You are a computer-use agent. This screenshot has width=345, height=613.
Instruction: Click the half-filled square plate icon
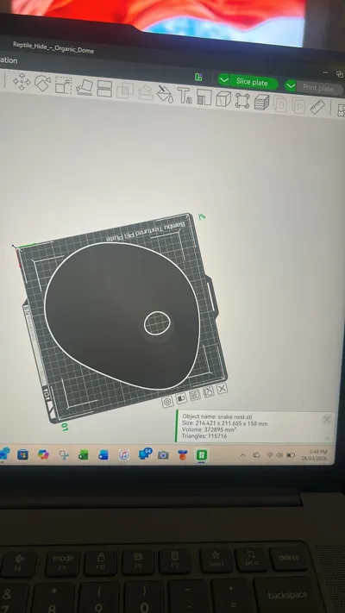[x=181, y=398]
